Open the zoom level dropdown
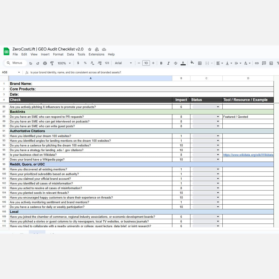The height and width of the screenshot is (279, 279). pyautogui.click(x=64, y=63)
